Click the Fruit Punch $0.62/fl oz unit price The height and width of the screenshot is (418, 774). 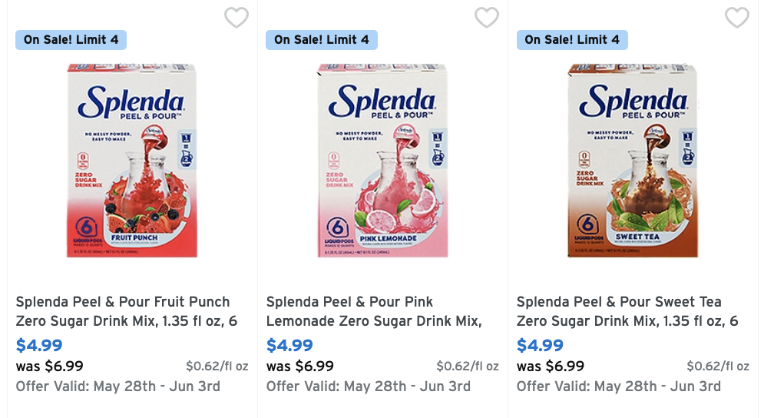(217, 367)
